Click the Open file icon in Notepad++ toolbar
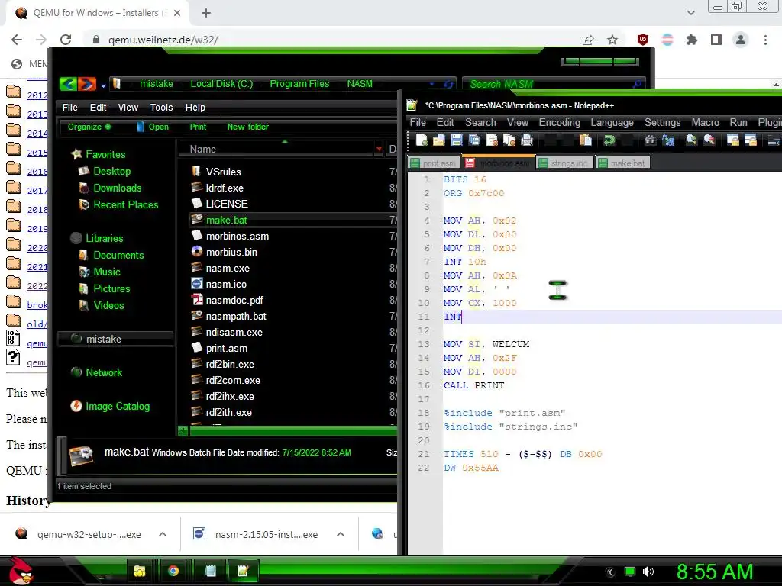The height and width of the screenshot is (586, 782). (439, 140)
